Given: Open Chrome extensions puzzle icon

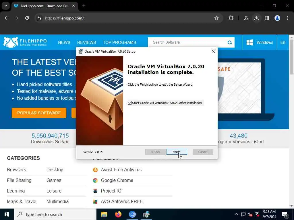Looking at the screenshot, I should [x=231, y=18].
